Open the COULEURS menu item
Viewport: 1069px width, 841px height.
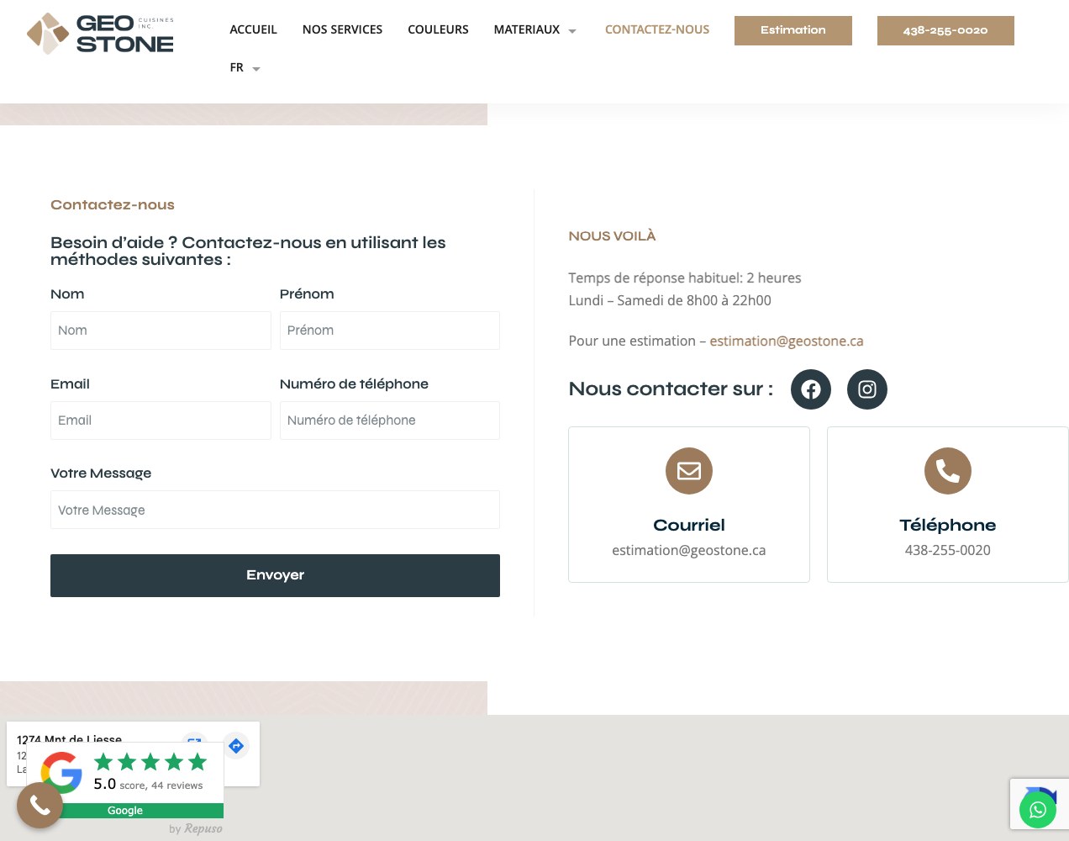click(438, 29)
